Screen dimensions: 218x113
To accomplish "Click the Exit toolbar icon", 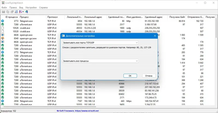I will [26, 12].
